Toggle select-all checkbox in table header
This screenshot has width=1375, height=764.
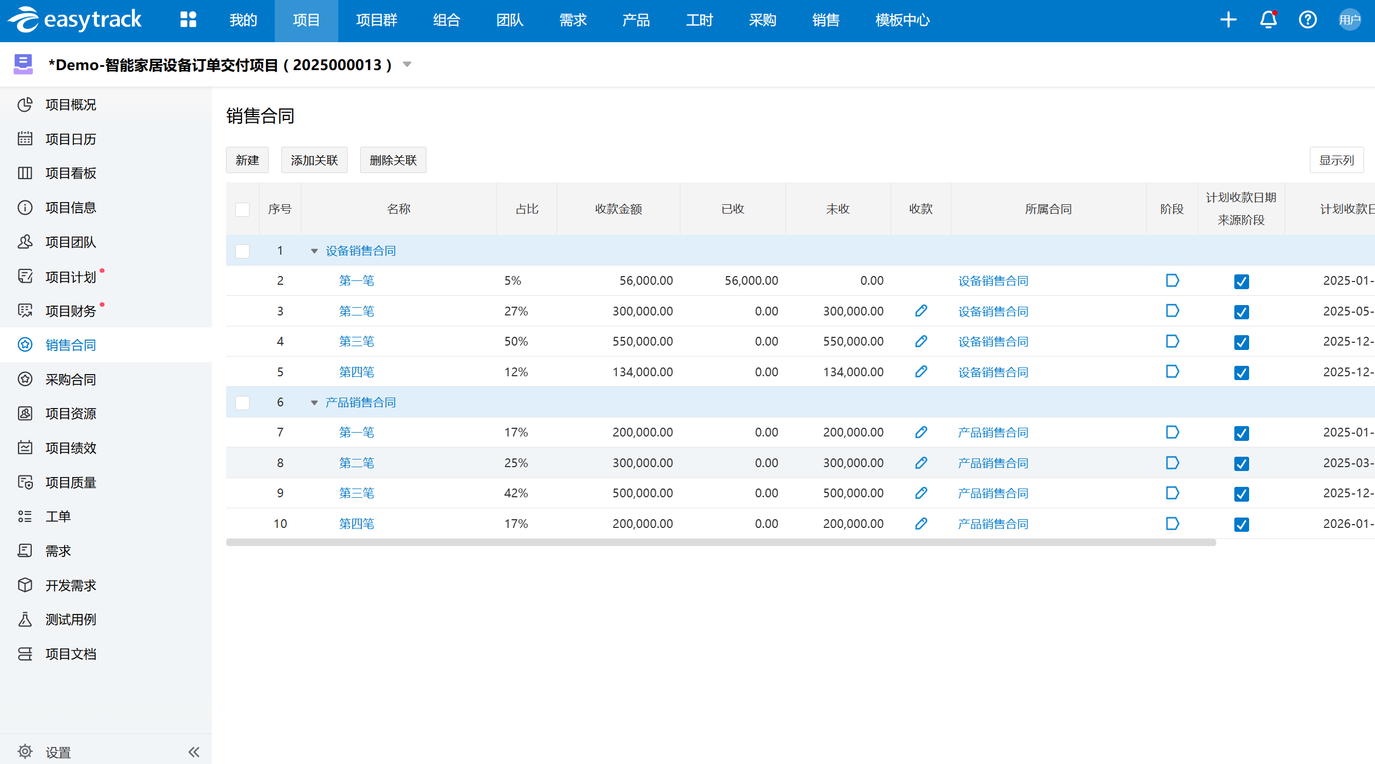click(x=242, y=209)
